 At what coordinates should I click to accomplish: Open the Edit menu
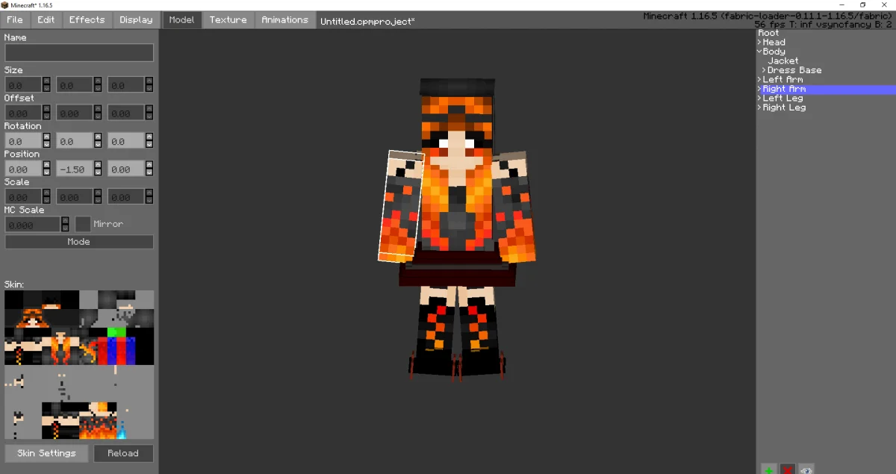click(x=46, y=19)
